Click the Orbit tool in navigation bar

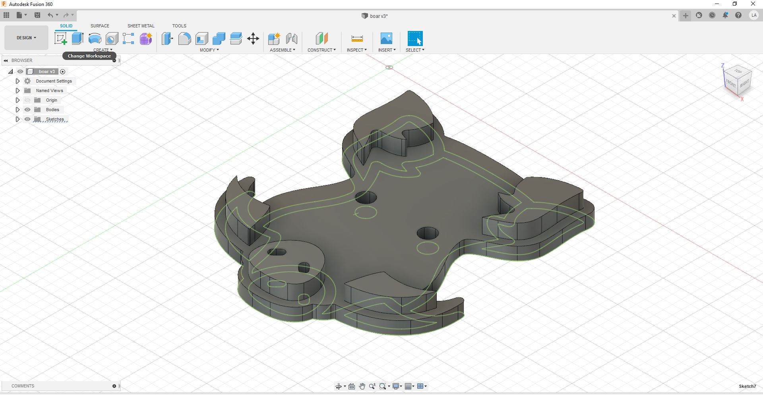pos(338,386)
